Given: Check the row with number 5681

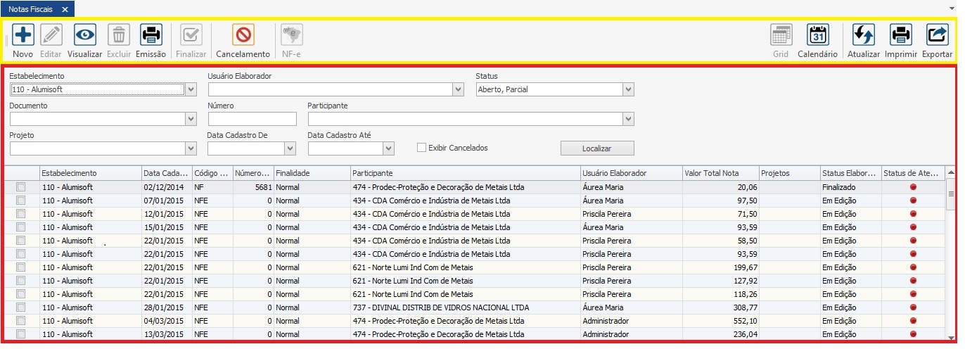Looking at the screenshot, I should (x=21, y=187).
